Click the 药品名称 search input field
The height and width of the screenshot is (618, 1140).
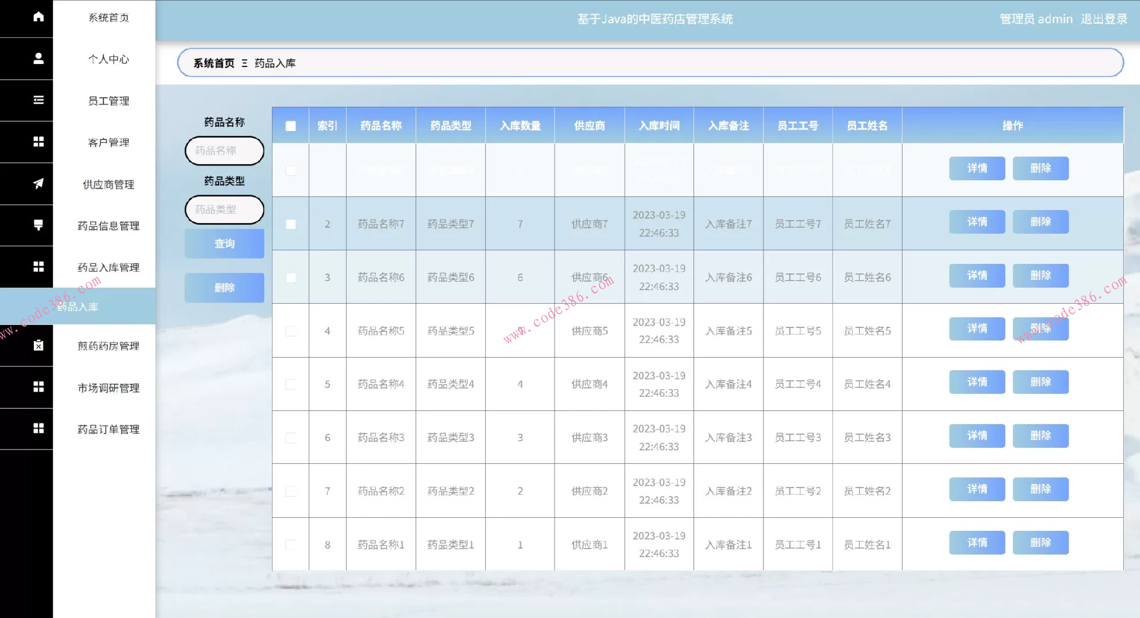(224, 151)
